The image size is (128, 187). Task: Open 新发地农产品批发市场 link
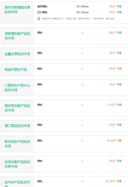coord(18,144)
